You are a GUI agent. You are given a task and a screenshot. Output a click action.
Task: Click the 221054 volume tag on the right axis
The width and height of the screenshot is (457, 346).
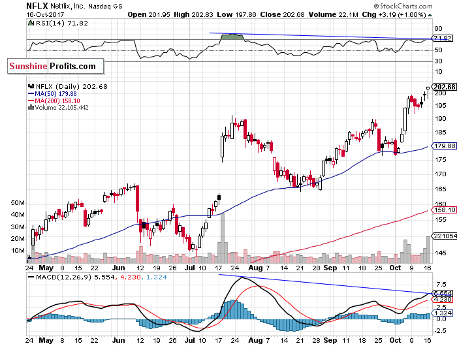coord(444,236)
